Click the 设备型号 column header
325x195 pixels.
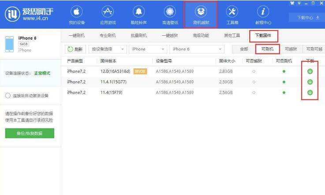tap(164, 61)
